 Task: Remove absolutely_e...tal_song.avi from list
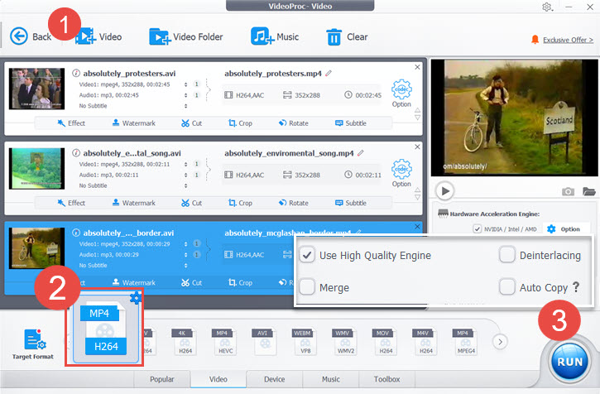tap(417, 147)
